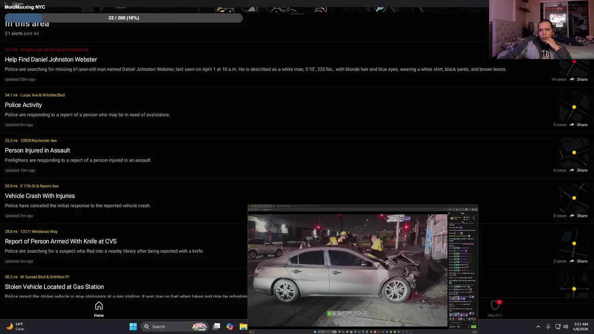This screenshot has height=334, width=594.
Task: Share the Person Armed With Knife alert
Action: point(579,261)
